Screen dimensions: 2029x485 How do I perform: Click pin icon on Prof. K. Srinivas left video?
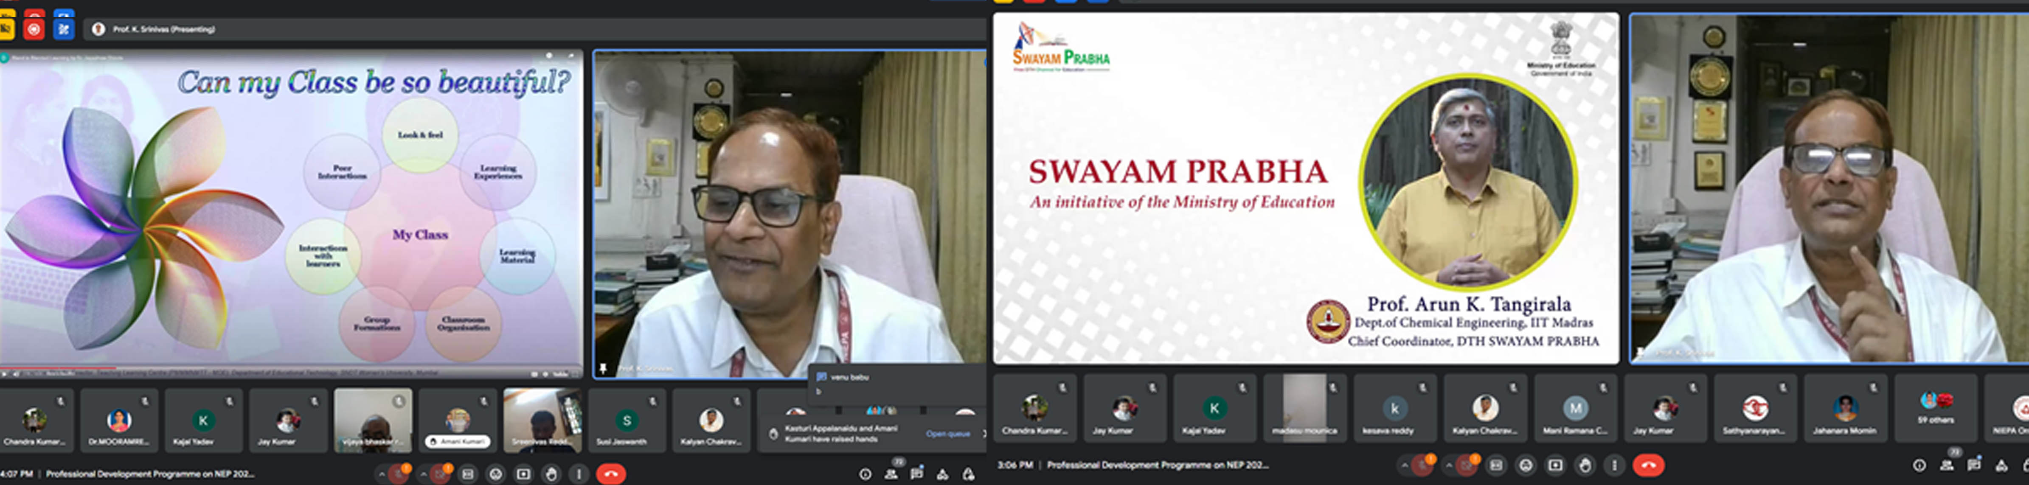(603, 368)
